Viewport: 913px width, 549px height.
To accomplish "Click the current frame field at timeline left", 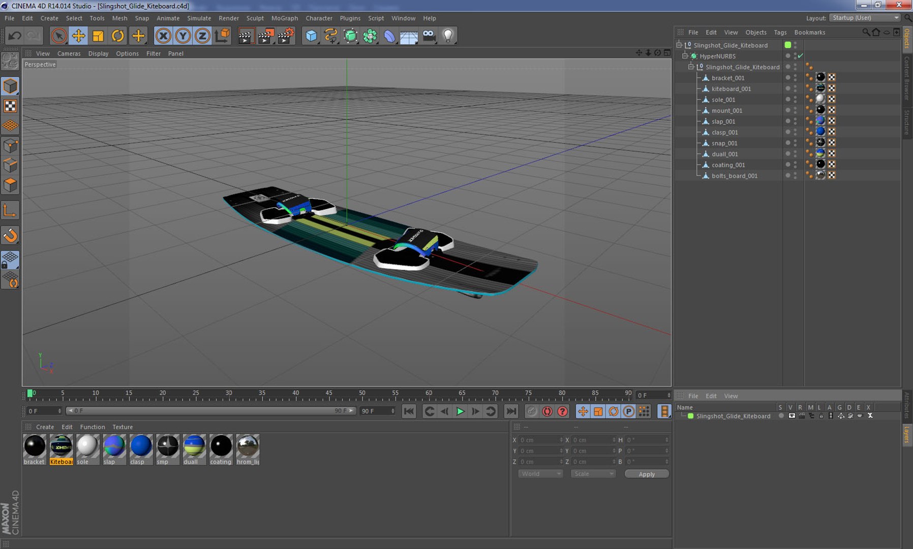I will click(x=44, y=411).
